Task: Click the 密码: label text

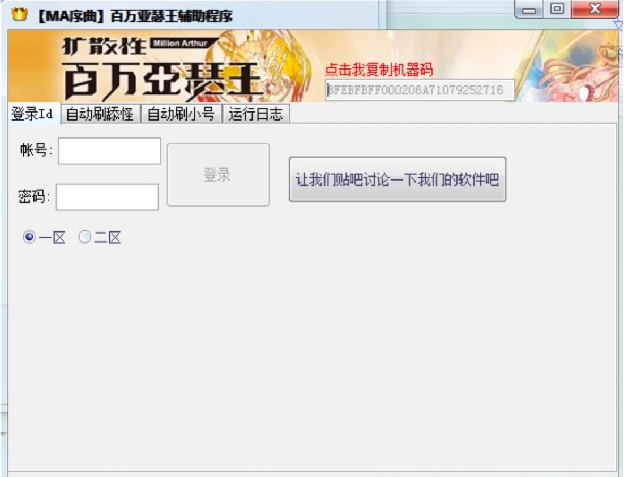Action: click(x=34, y=196)
